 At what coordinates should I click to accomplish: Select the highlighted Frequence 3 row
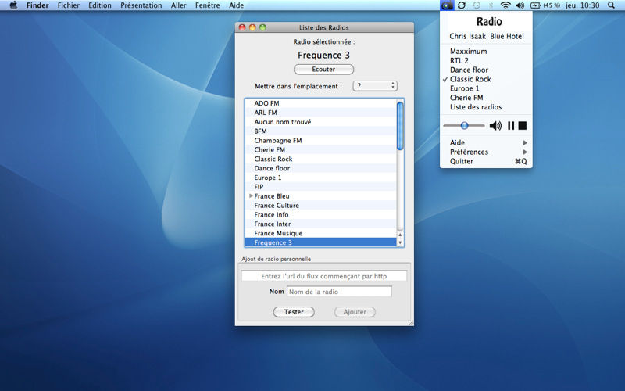tap(321, 242)
